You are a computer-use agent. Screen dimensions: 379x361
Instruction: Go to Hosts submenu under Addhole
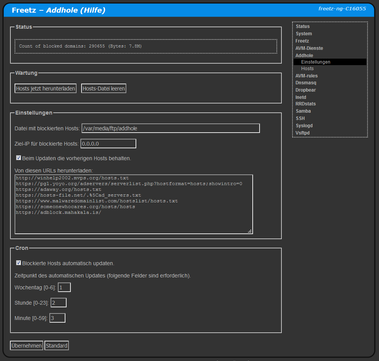point(307,69)
